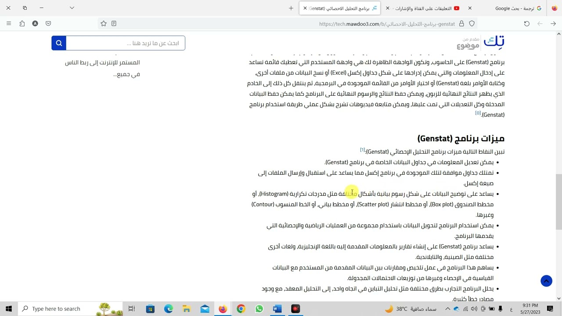Open the tracking protection shield icon

tap(472, 24)
